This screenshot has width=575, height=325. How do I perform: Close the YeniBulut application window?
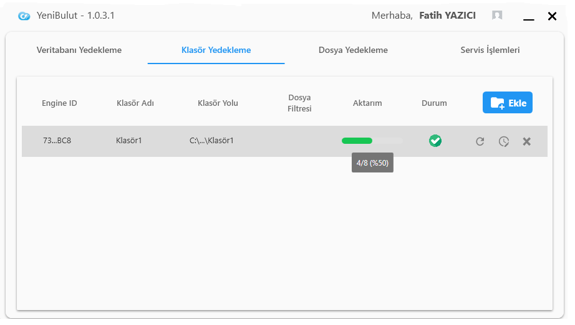pyautogui.click(x=552, y=16)
